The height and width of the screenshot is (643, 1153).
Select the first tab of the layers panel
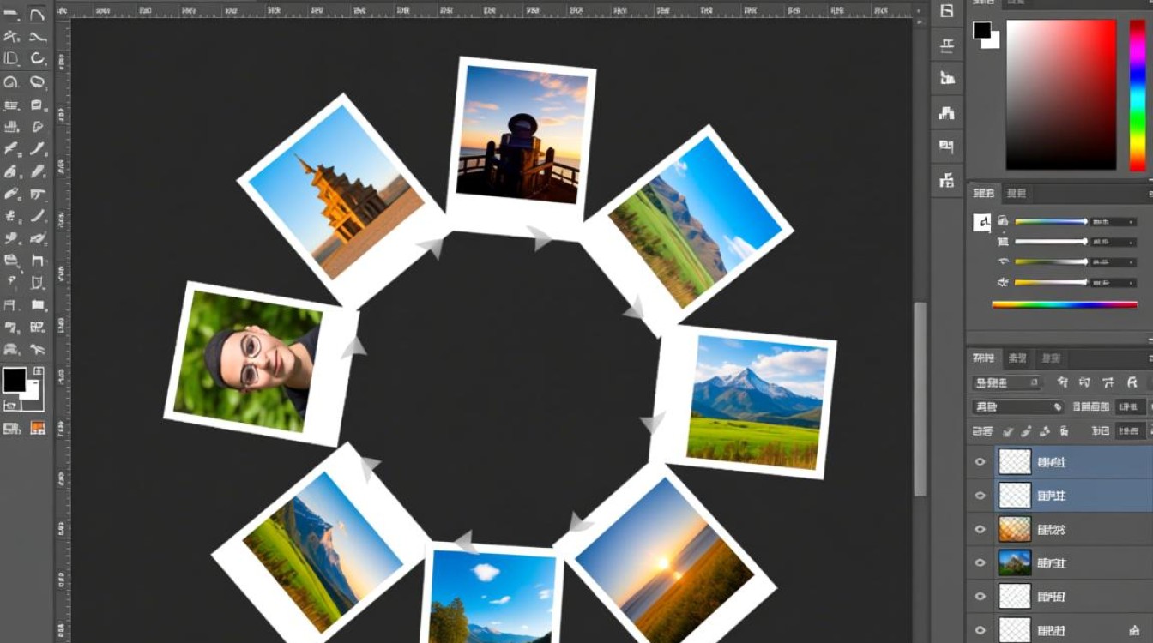(984, 358)
